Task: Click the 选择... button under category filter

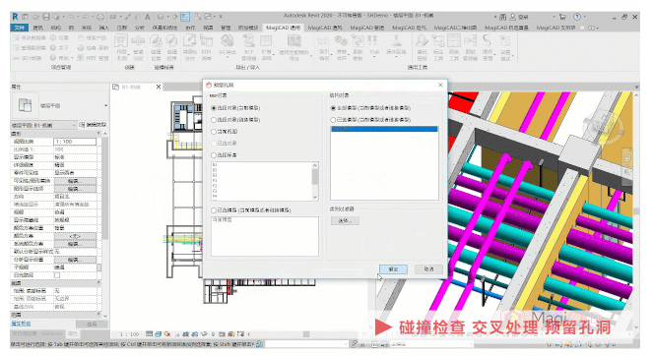Action: [x=345, y=220]
